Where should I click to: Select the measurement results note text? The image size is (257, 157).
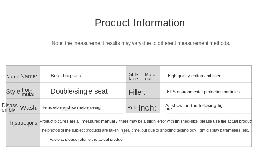pyautogui.click(x=141, y=43)
